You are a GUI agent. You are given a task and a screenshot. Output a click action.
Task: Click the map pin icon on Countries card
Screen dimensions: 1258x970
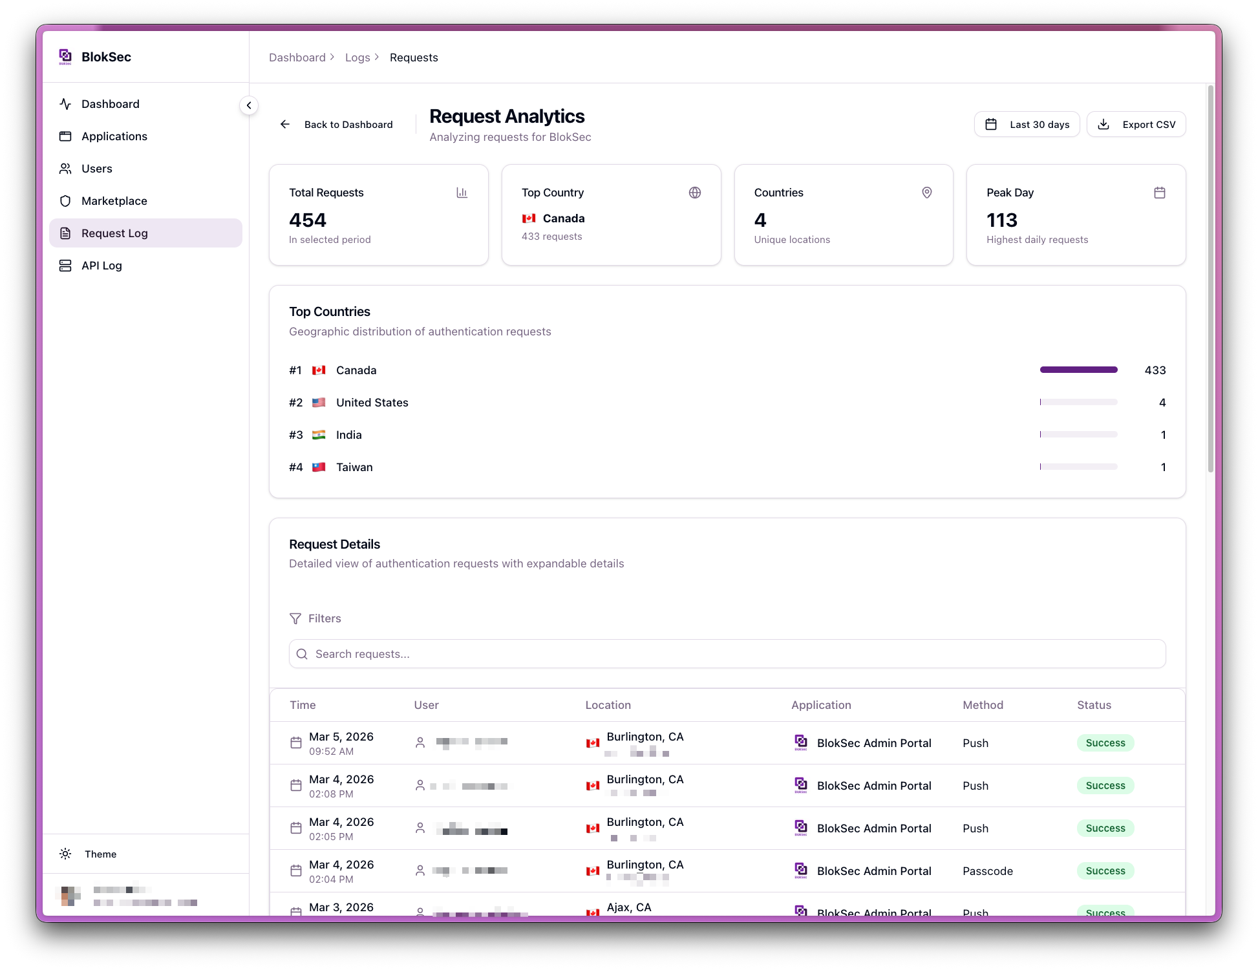pos(927,193)
